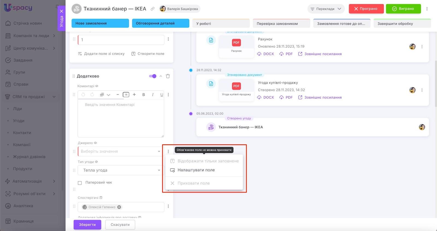Image resolution: width=437 pixels, height=231 pixels.
Task: Copy deal link icon beside the title
Action: [152, 9]
